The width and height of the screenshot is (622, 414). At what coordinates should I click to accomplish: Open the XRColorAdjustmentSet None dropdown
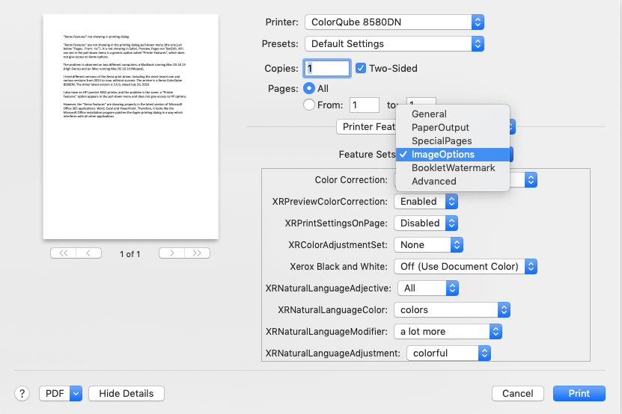pyautogui.click(x=428, y=245)
